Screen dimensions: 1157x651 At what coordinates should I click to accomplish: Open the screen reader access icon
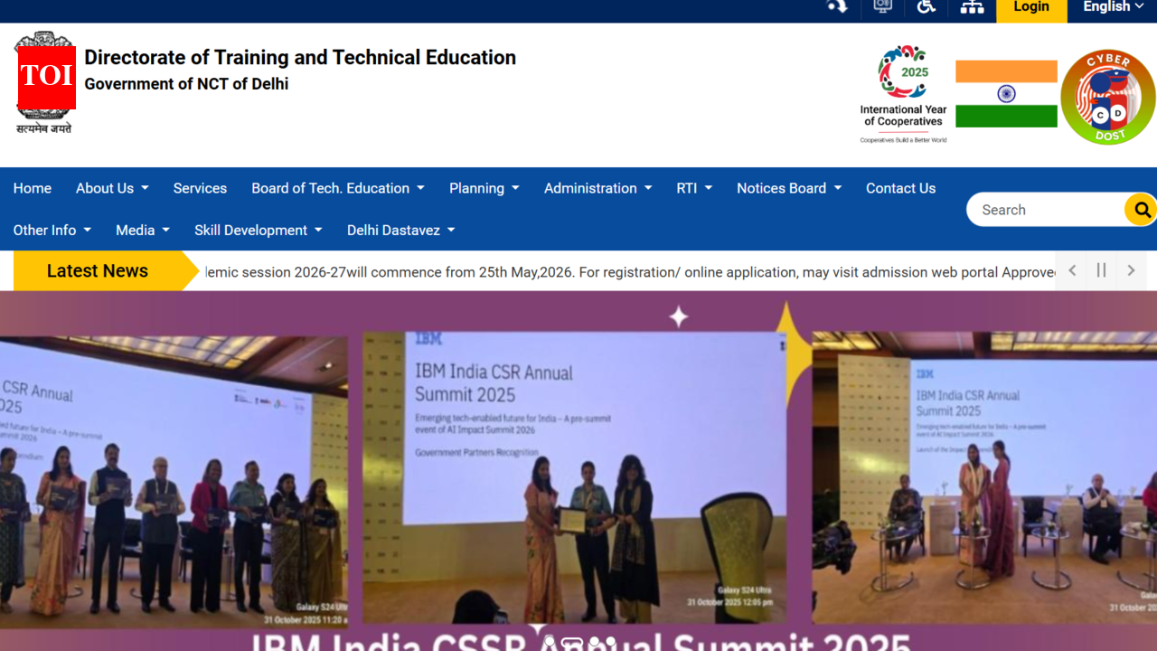883,6
